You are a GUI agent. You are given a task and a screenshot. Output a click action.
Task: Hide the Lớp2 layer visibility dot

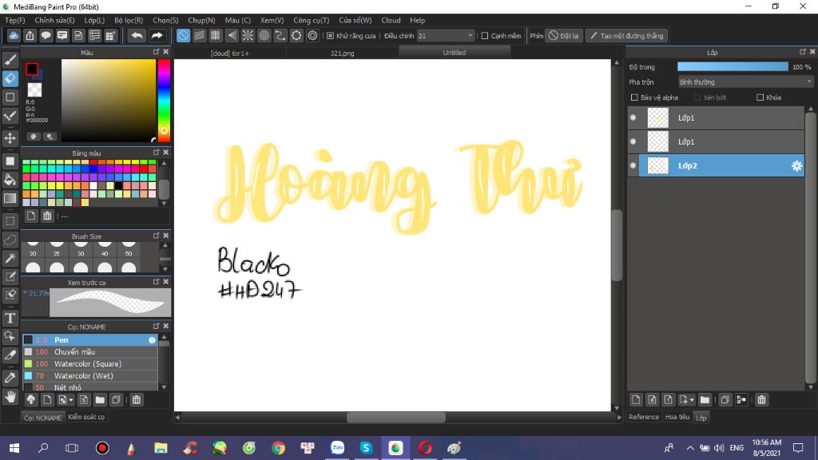pos(633,165)
